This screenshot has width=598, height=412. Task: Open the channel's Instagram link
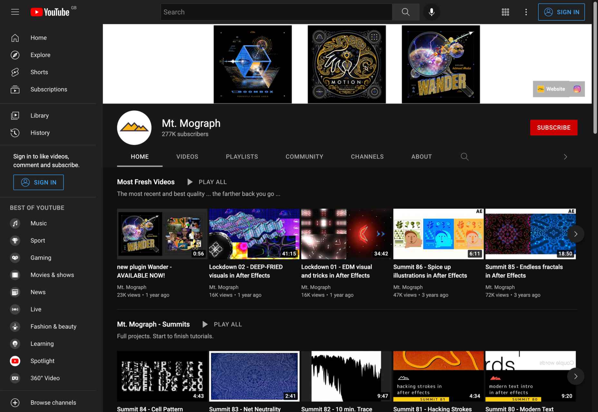(577, 89)
